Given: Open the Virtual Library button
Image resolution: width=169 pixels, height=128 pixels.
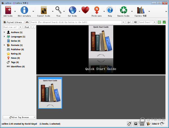Looking at the screenshot, I should pos(13,22).
